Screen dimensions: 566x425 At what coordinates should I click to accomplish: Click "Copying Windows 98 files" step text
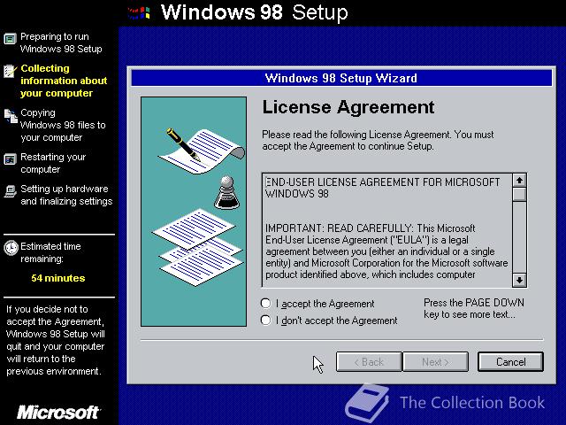(x=63, y=125)
